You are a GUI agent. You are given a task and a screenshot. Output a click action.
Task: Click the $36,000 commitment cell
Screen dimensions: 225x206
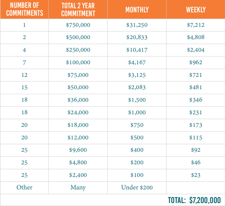(78, 100)
